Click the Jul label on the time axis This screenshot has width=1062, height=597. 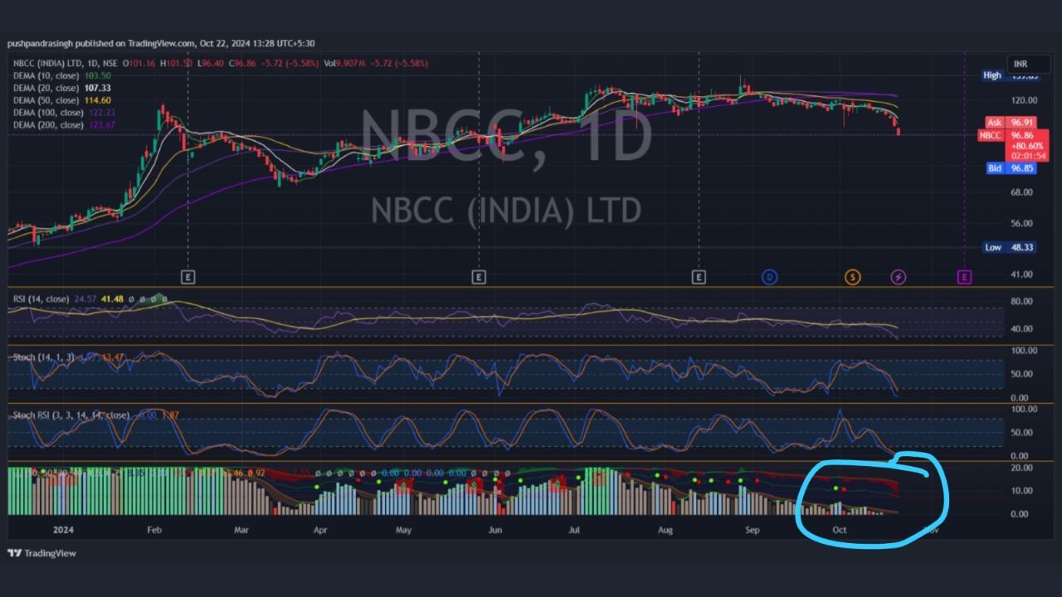tap(574, 529)
